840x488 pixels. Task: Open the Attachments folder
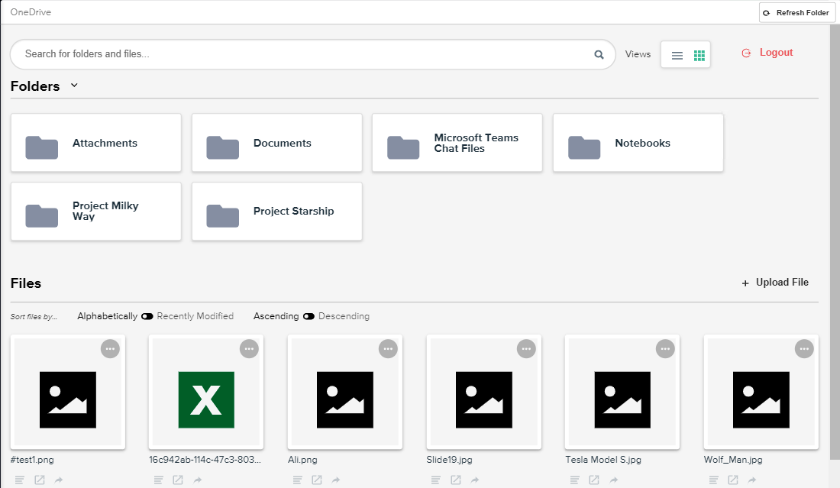coord(96,143)
